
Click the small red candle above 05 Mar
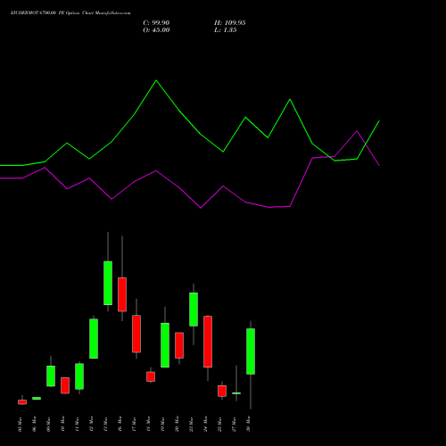[22, 402]
